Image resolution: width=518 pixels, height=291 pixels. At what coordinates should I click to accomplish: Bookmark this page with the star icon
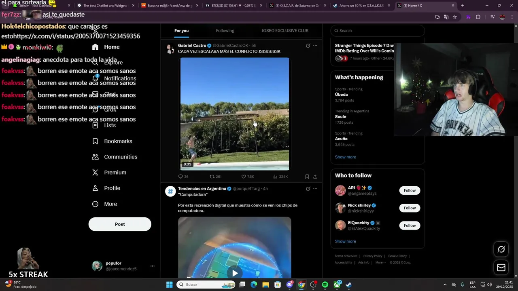coord(455,17)
